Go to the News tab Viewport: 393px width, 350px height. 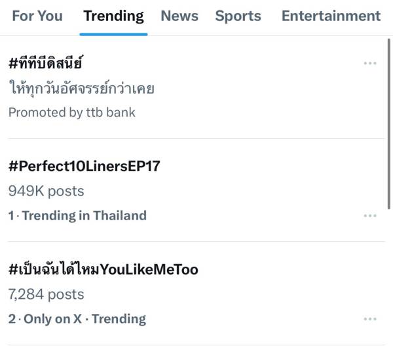click(x=179, y=16)
